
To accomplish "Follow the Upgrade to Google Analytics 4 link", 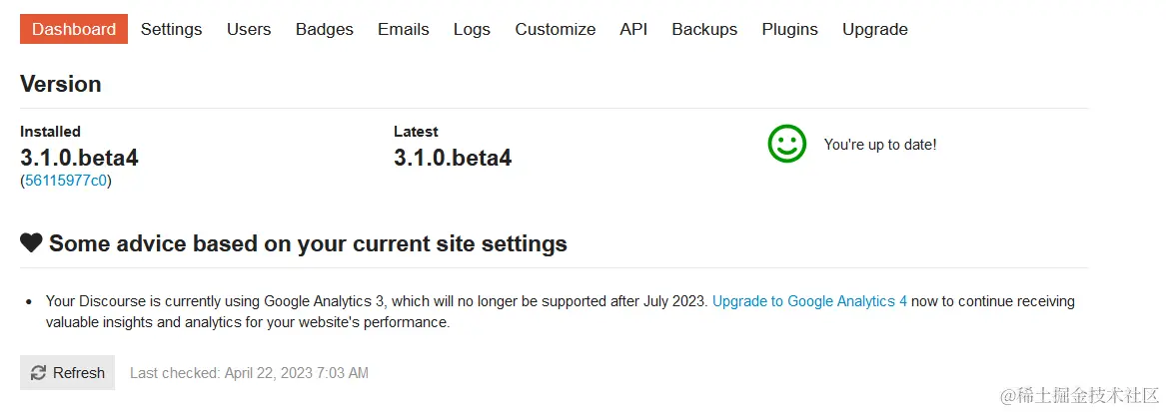I will tap(809, 300).
